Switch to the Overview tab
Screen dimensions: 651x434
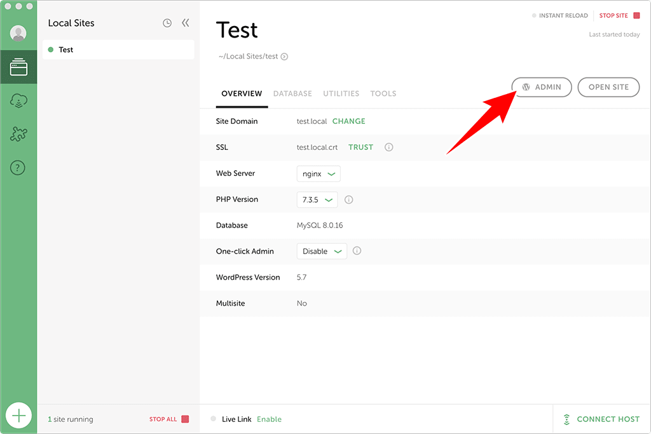coord(242,94)
